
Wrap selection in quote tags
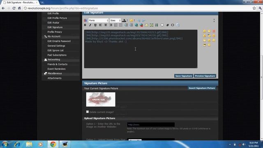click(162, 25)
